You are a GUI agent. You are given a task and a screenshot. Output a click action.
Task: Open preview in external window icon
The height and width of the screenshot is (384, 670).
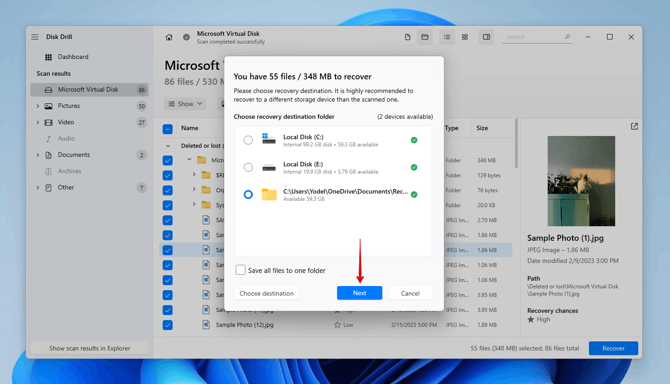point(634,126)
